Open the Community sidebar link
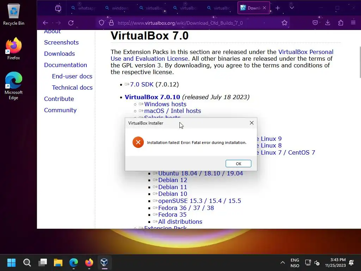361x271 pixels. click(60, 110)
